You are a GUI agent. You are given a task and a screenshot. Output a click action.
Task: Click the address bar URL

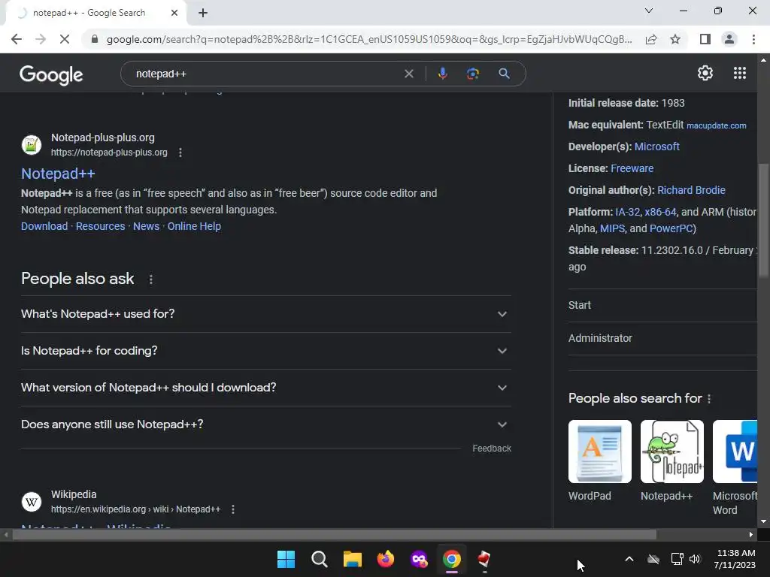[368, 39]
